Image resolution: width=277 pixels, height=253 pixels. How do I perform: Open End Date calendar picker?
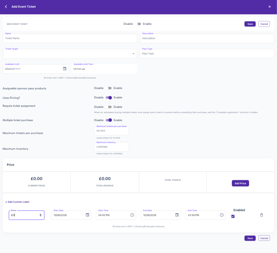click(x=177, y=215)
